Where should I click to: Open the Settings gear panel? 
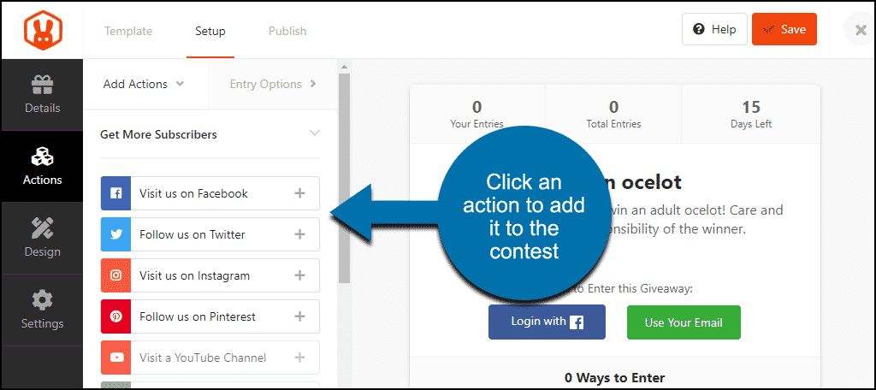43,310
